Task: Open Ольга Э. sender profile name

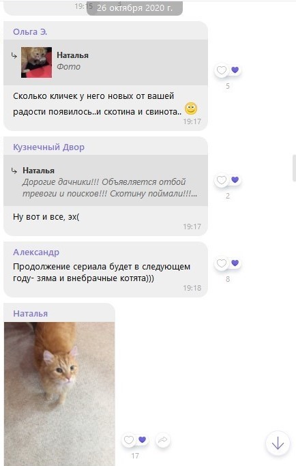Action: [x=30, y=32]
